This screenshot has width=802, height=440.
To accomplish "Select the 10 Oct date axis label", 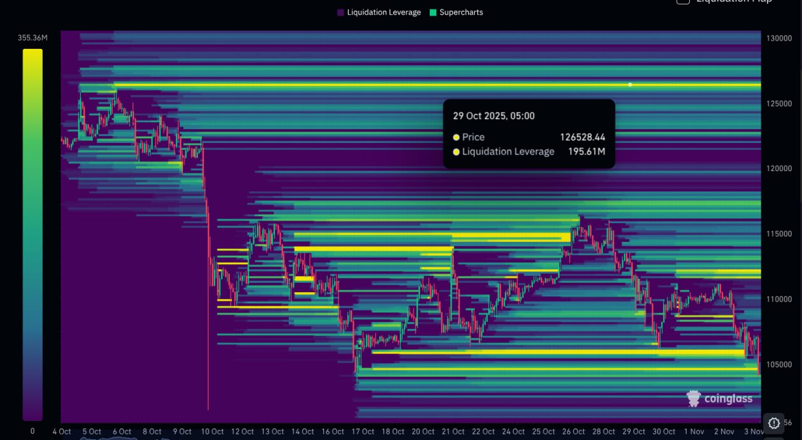I will [212, 432].
